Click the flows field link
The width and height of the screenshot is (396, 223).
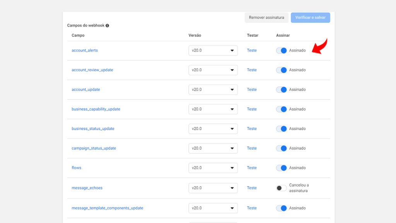(76, 168)
